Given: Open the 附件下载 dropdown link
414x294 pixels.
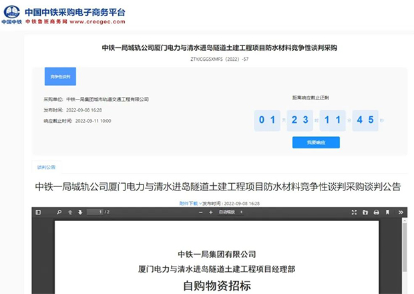Looking at the screenshot, I should (x=190, y=203).
